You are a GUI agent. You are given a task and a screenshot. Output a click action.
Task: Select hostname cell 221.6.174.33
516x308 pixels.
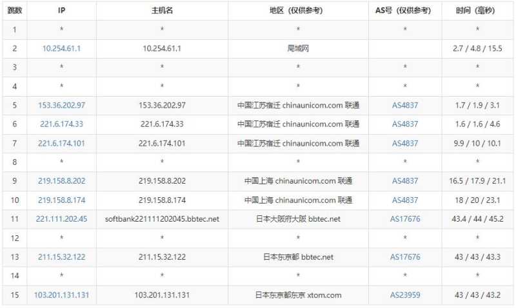pyautogui.click(x=162, y=124)
